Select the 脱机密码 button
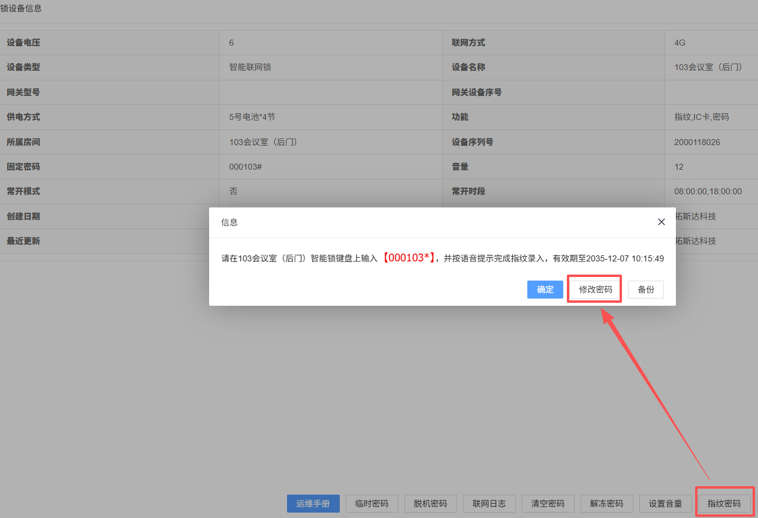Image resolution: width=758 pixels, height=518 pixels. tap(430, 504)
